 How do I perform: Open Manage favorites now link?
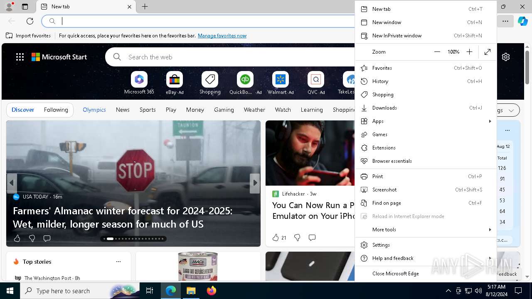point(222,36)
